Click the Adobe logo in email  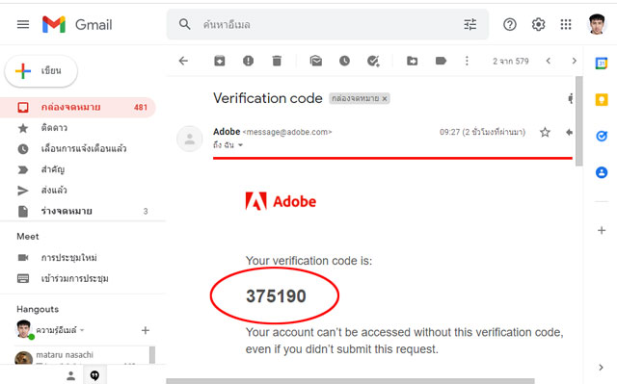[x=281, y=201]
